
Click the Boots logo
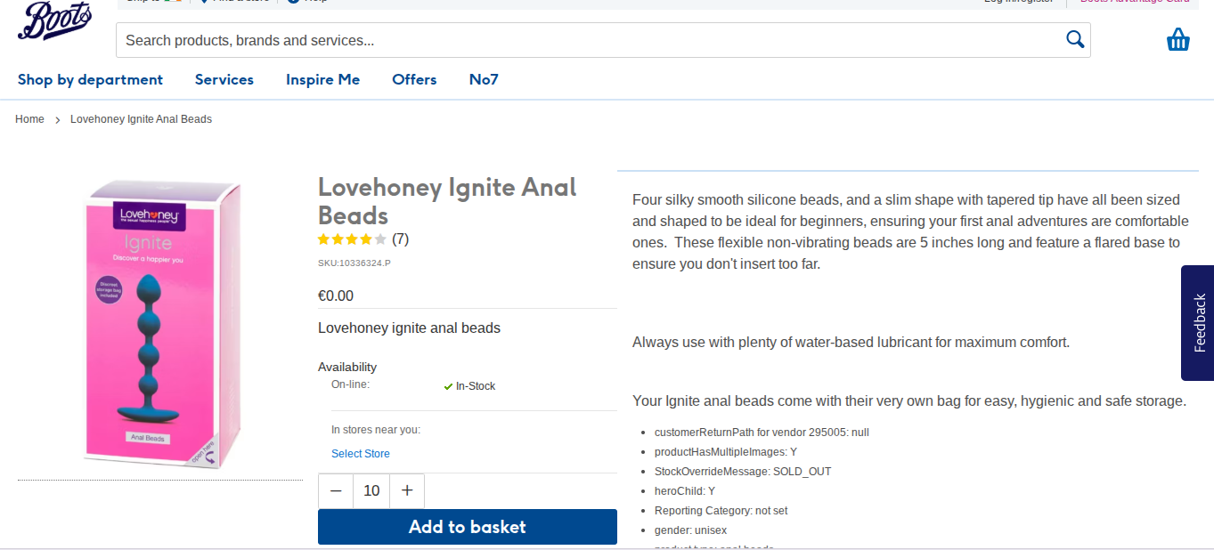click(x=55, y=20)
